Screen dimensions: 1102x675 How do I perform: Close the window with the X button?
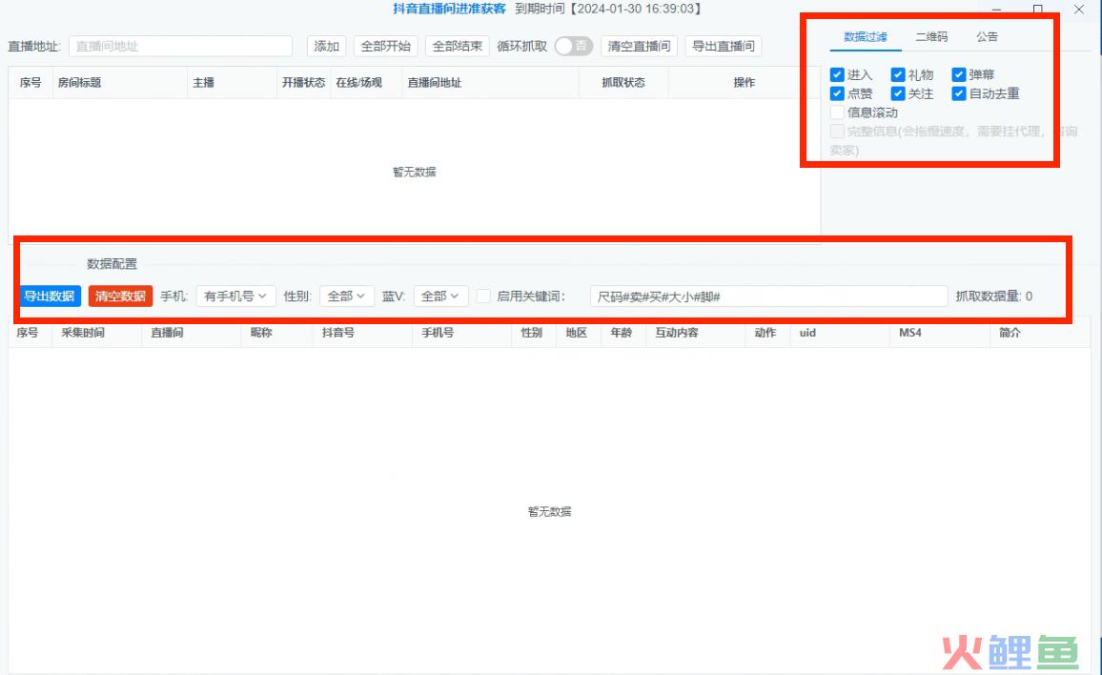click(x=1079, y=10)
